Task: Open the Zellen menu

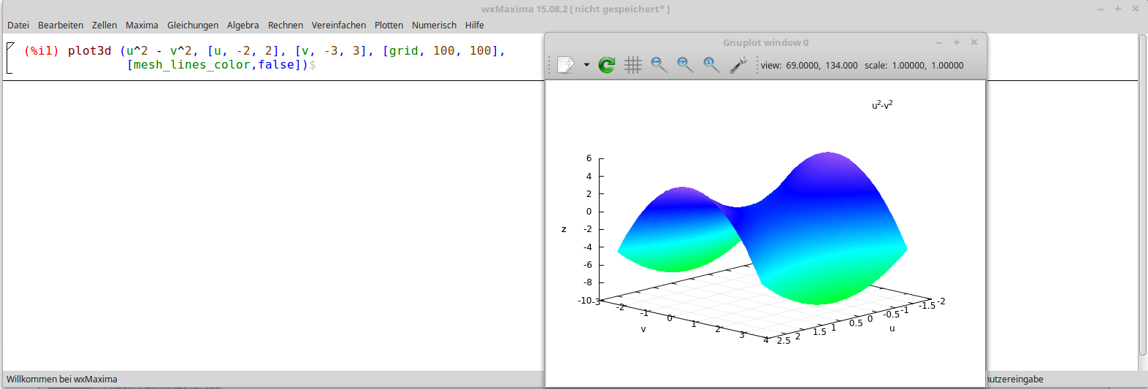Action: pos(104,25)
